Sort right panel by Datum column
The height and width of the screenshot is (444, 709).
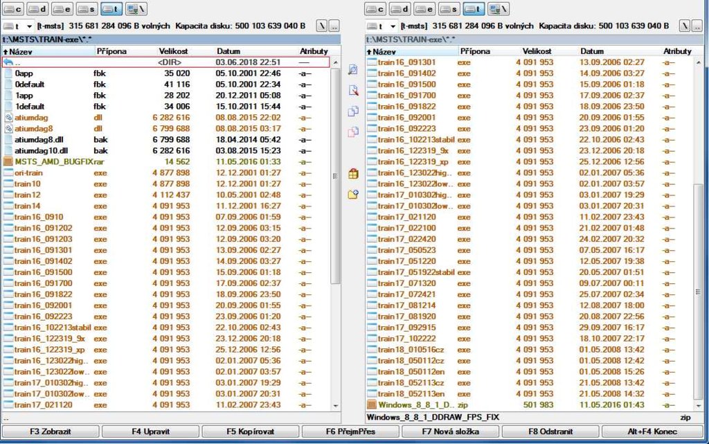pos(592,51)
